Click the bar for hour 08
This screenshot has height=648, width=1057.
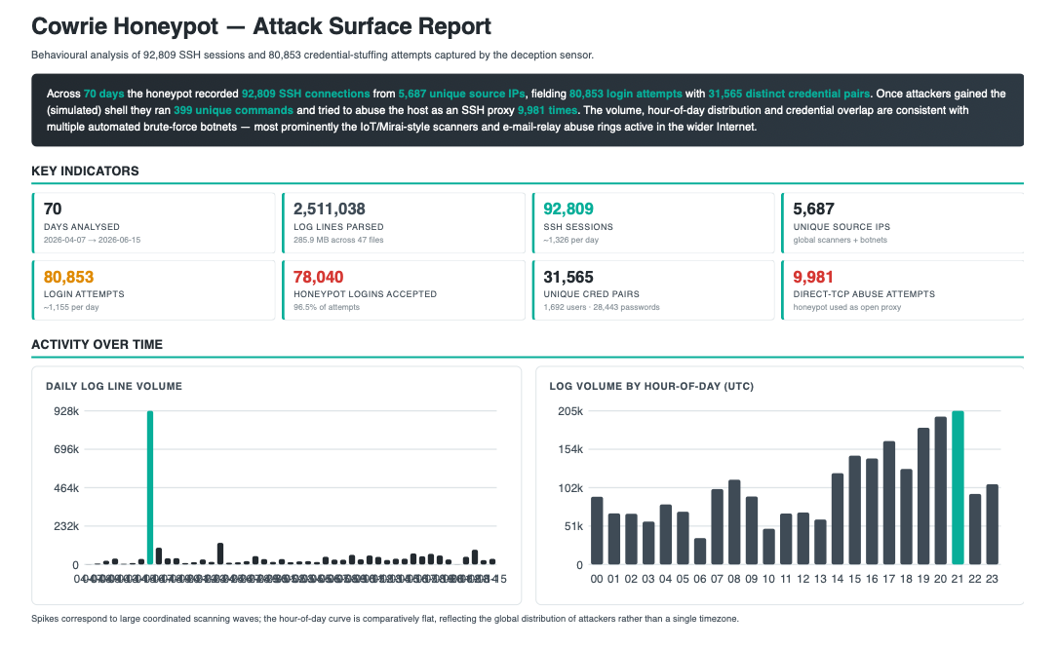click(734, 522)
